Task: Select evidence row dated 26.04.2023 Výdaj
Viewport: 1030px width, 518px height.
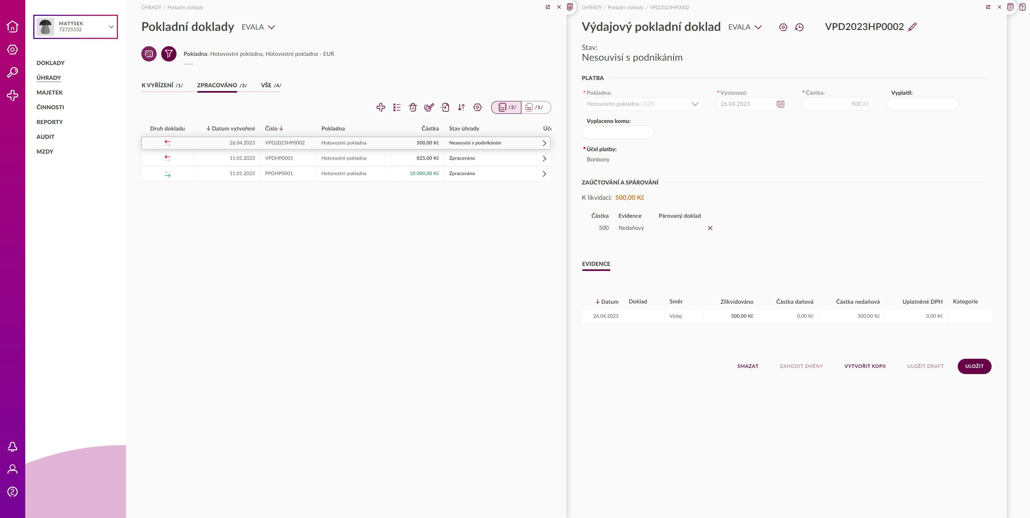Action: coord(787,316)
